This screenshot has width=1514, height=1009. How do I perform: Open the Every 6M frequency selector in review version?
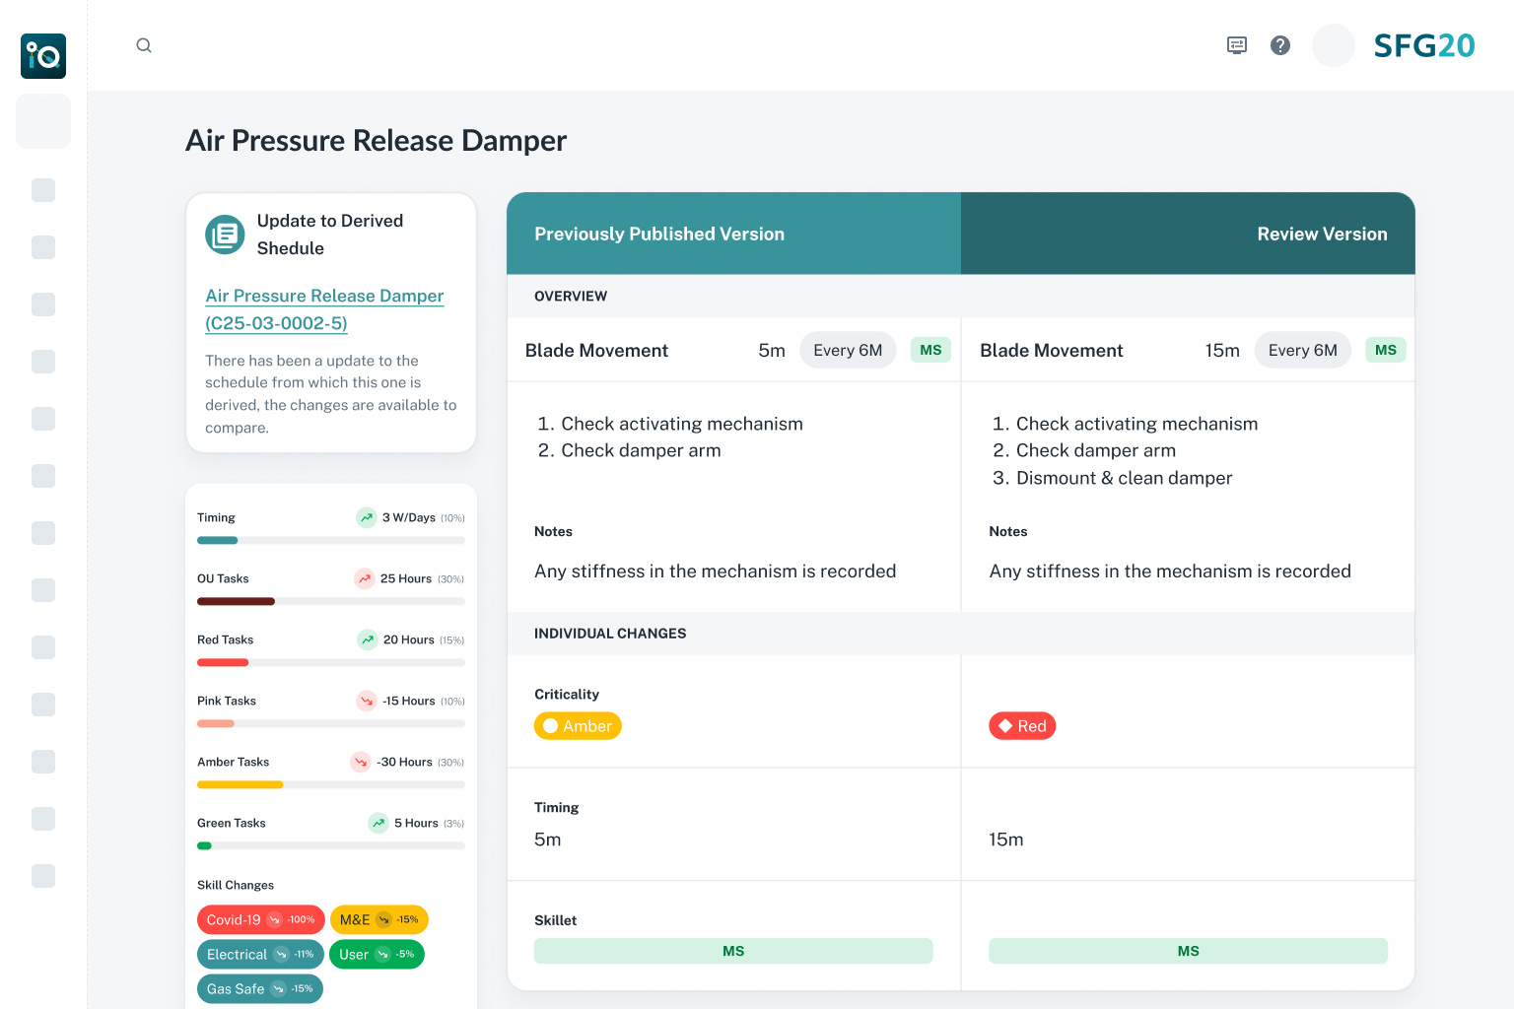pyautogui.click(x=1302, y=350)
